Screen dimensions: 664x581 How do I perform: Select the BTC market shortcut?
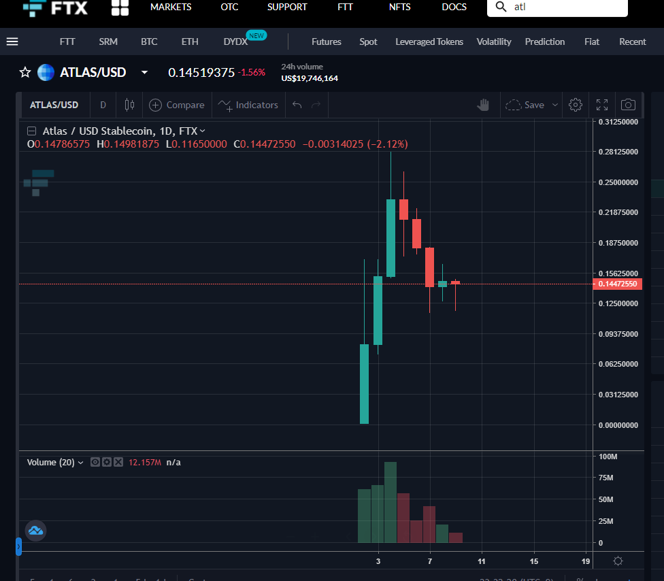(x=149, y=41)
